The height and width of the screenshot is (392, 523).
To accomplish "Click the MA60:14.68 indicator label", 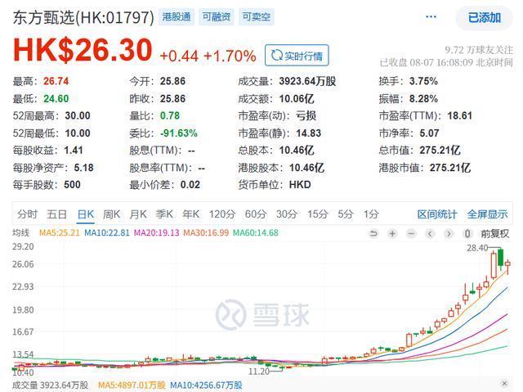I will [x=256, y=232].
